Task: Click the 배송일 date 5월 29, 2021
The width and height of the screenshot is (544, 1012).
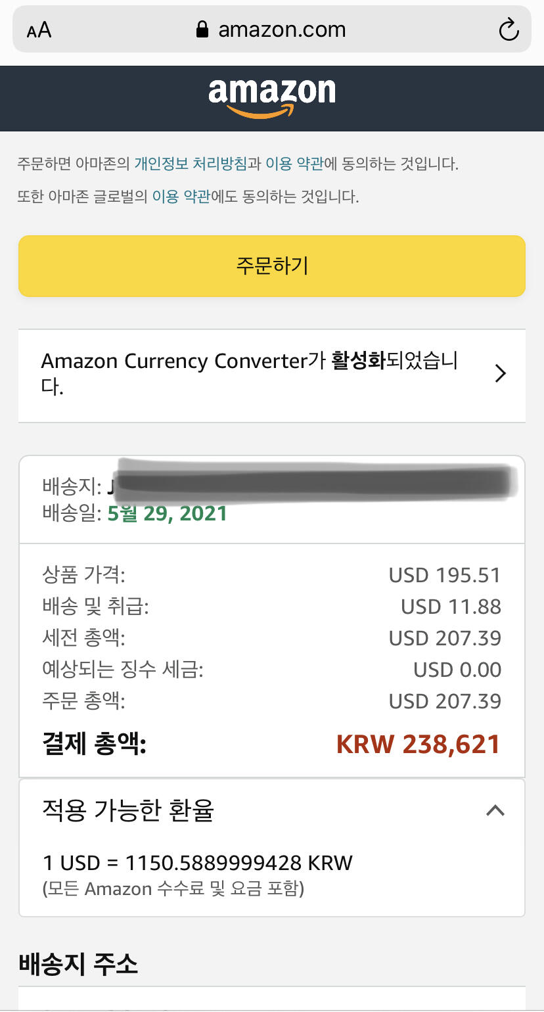Action: (167, 513)
